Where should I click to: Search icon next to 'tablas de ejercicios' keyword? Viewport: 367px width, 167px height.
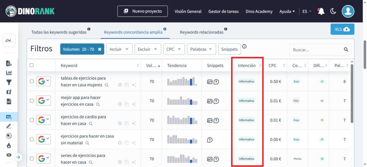(x=106, y=85)
